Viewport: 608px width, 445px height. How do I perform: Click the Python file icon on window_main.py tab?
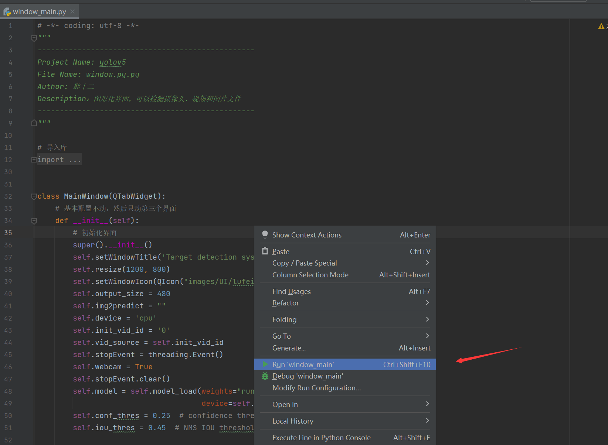pyautogui.click(x=7, y=12)
